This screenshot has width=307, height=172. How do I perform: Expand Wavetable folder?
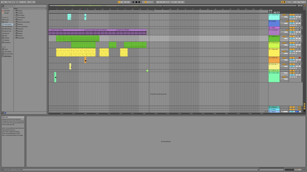14,38
